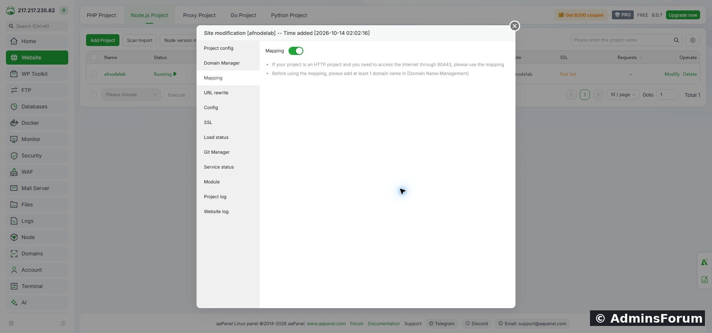Screen dimensions: 712x333
Task: Open the AI sparkle icon
Action: click(x=14, y=303)
